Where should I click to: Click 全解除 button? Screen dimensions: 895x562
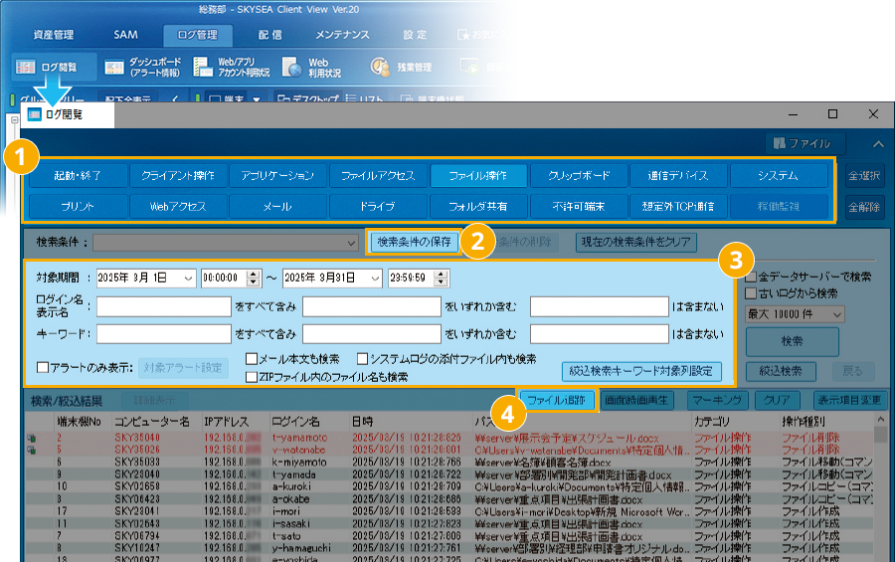pos(865,207)
